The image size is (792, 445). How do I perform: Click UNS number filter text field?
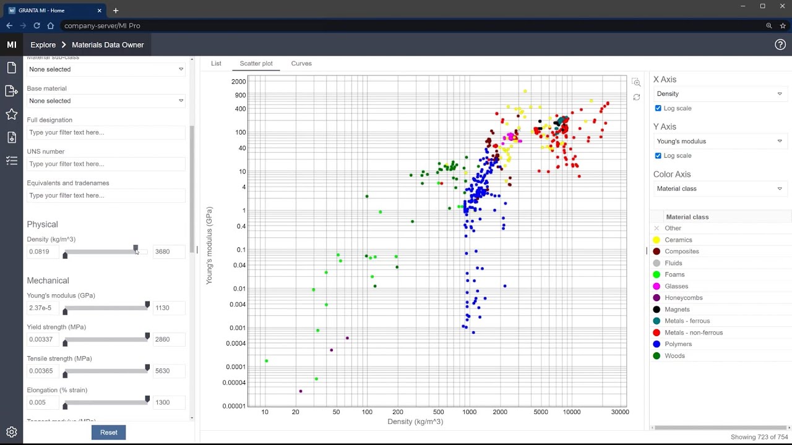tap(106, 164)
